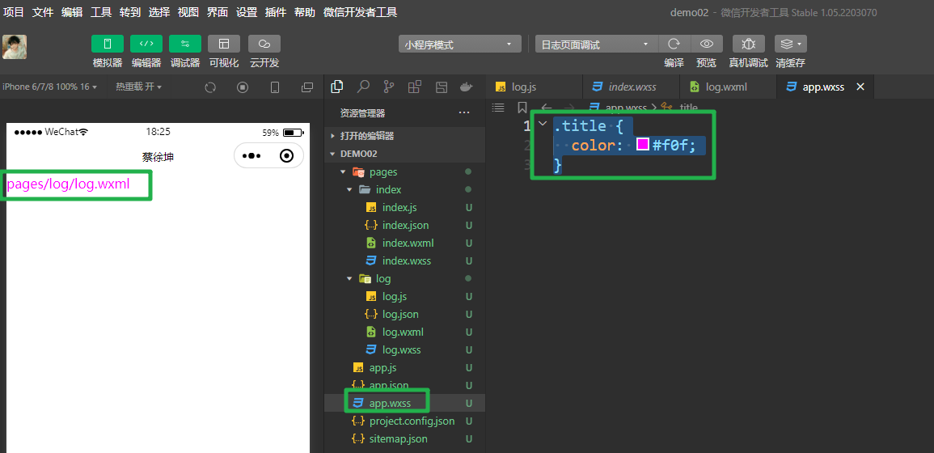Toggle the simulator (模拟器) panel button

tap(108, 44)
